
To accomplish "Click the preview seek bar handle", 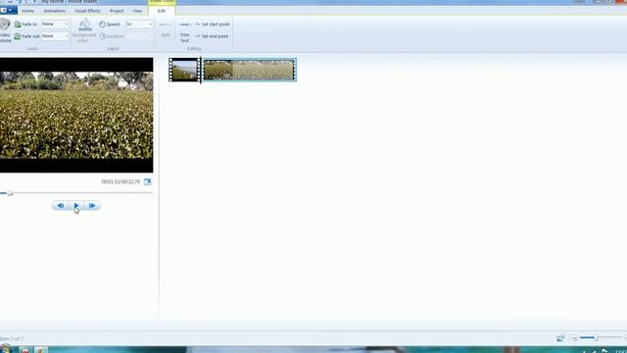I will [x=10, y=193].
